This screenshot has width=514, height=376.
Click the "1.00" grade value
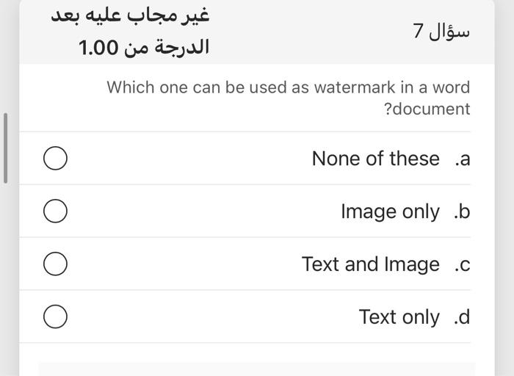point(98,48)
